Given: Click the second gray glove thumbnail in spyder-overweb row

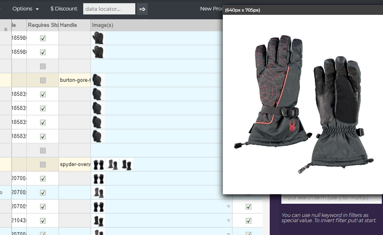Looking at the screenshot, I should click(x=113, y=164).
